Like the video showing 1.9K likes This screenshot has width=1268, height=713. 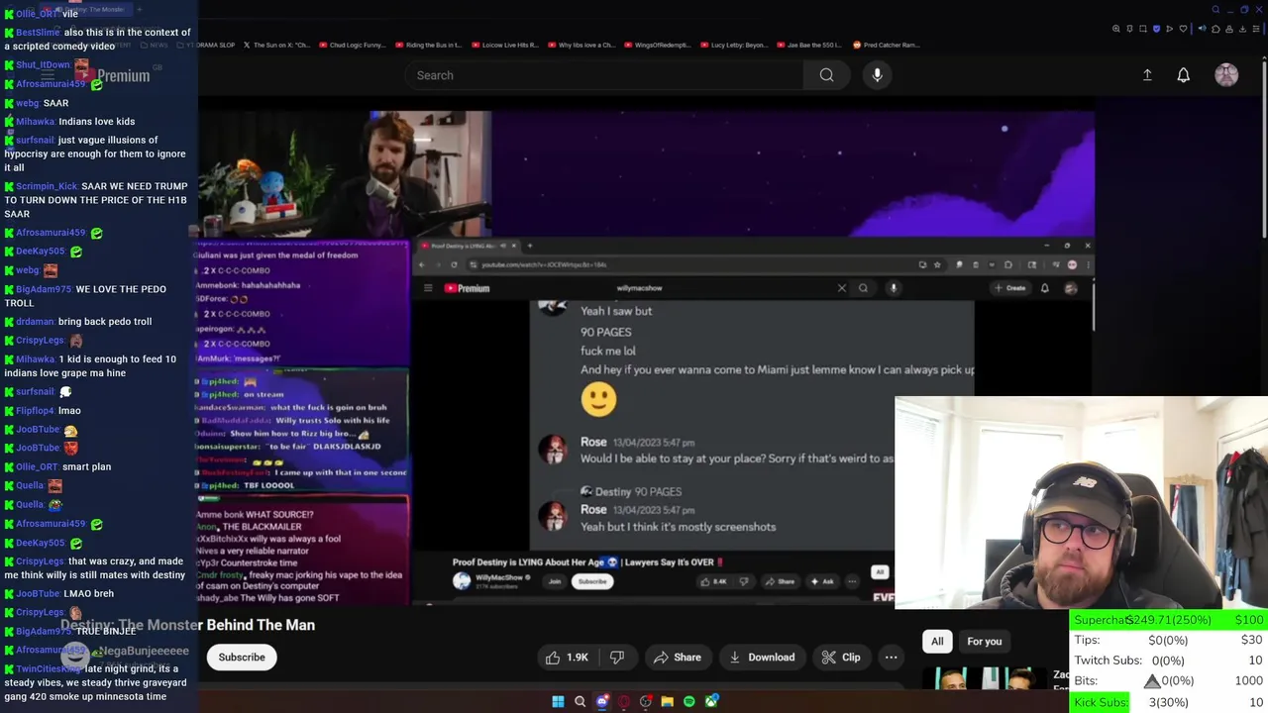pyautogui.click(x=566, y=658)
